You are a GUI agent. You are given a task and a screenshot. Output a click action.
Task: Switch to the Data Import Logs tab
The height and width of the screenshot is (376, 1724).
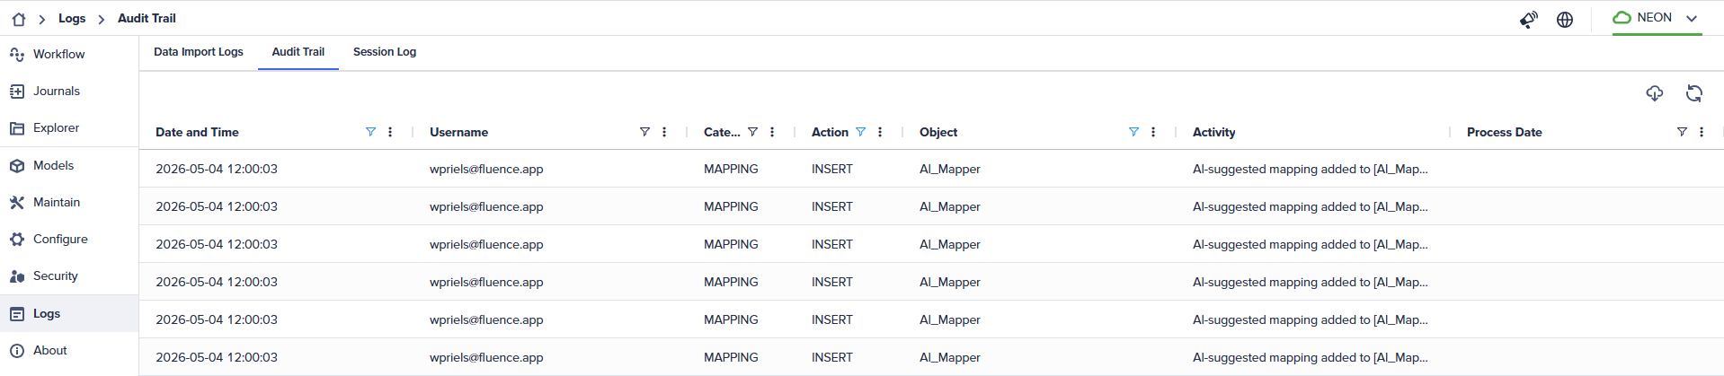(199, 52)
